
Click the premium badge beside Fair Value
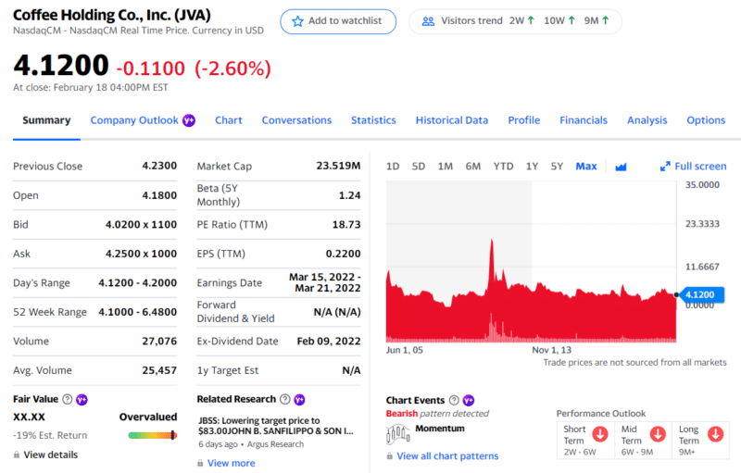point(82,400)
